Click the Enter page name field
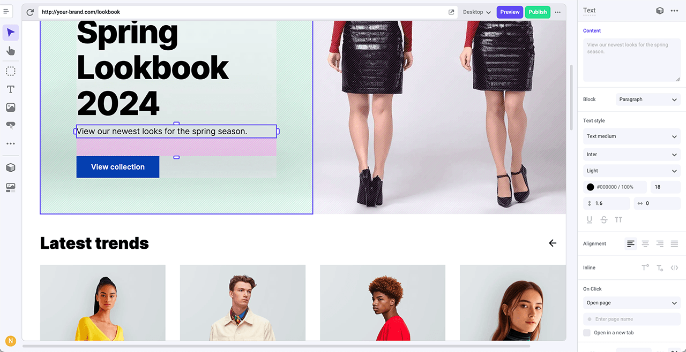 pos(631,319)
